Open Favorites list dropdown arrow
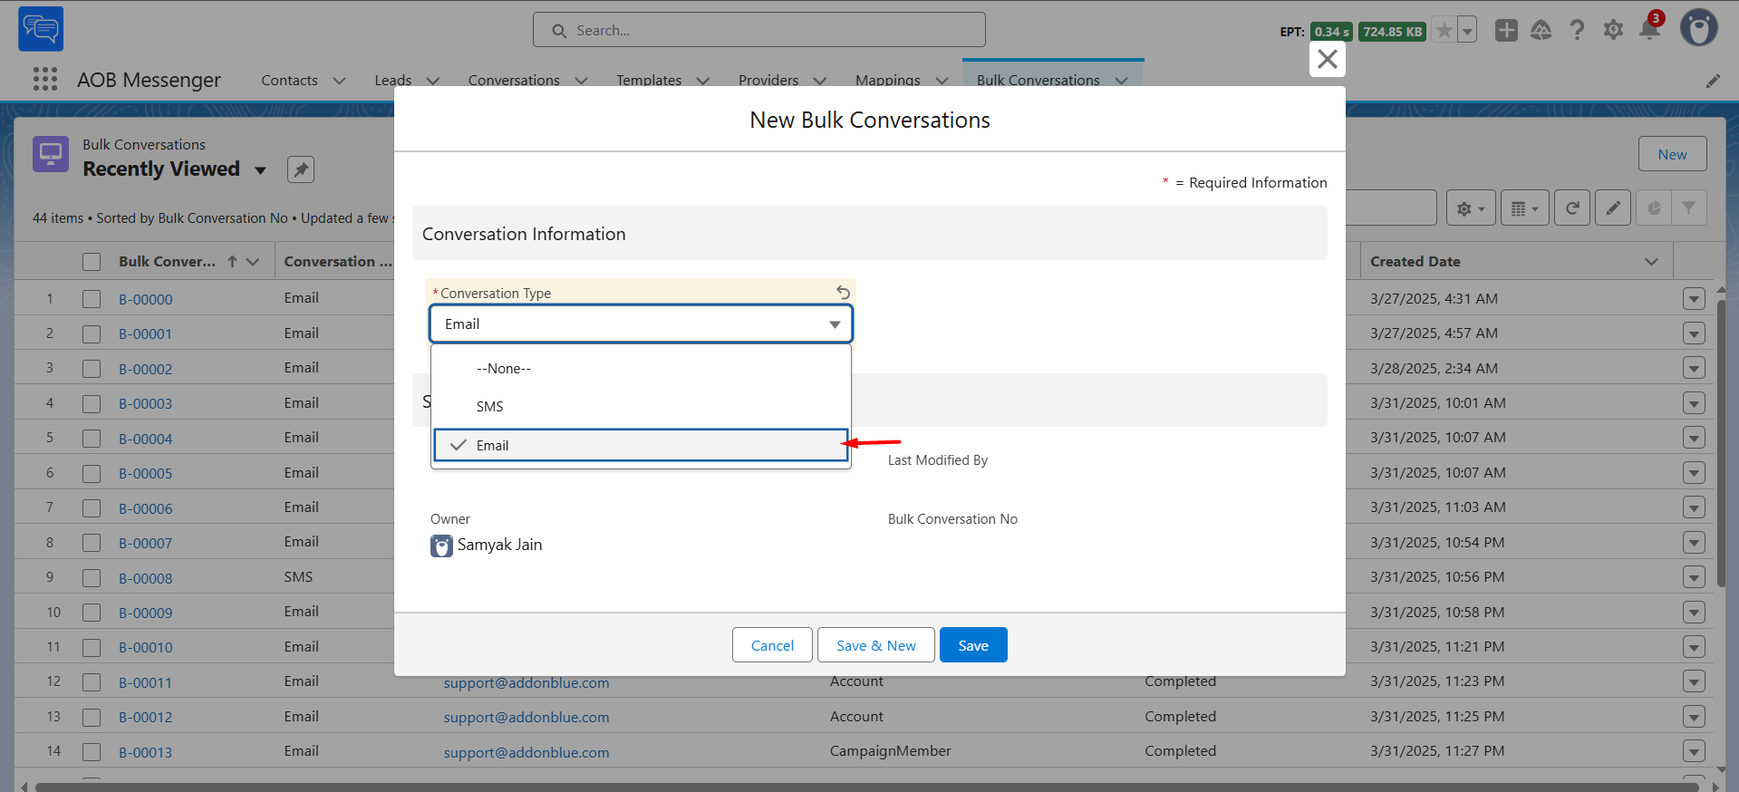The height and width of the screenshot is (792, 1739). (x=1467, y=31)
